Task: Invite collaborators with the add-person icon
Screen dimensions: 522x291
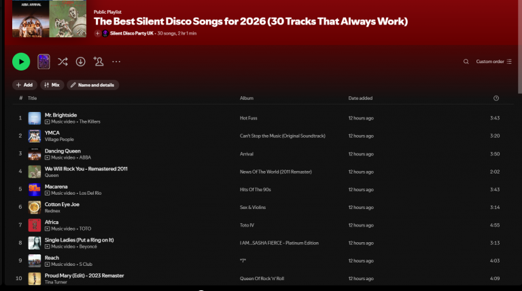Action: click(99, 62)
